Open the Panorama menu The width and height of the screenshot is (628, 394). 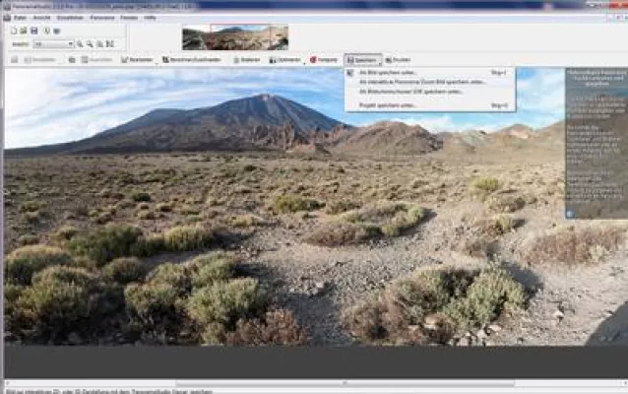tap(102, 18)
